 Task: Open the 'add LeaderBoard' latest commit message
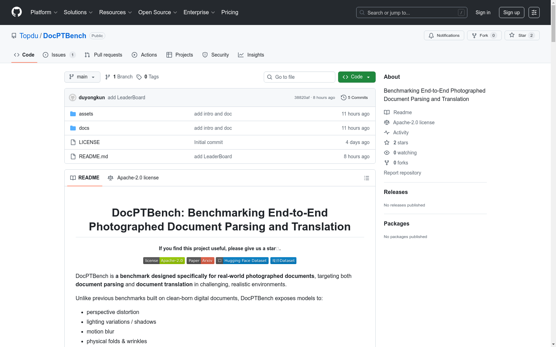126,98
